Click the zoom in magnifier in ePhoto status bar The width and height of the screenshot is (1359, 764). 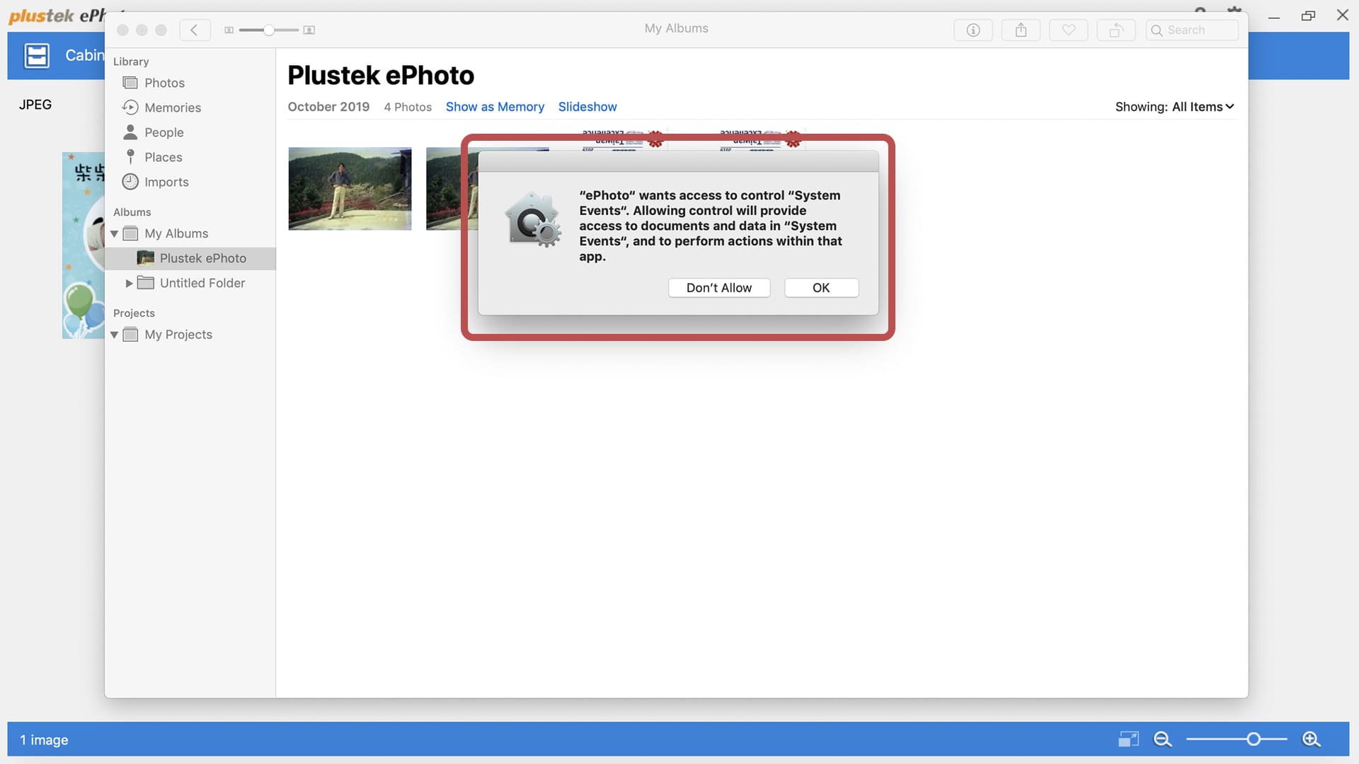tap(1311, 739)
